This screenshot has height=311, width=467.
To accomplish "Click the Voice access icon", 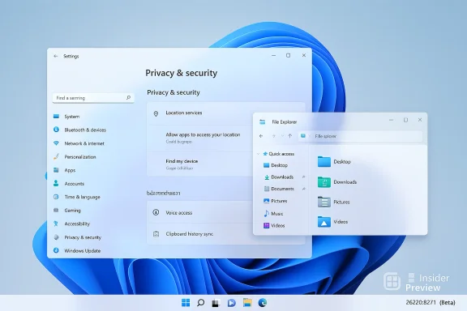I will (x=156, y=212).
